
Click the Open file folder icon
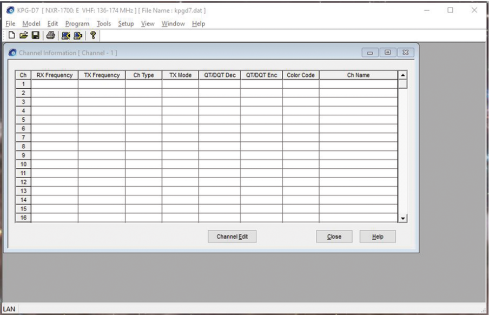point(23,36)
